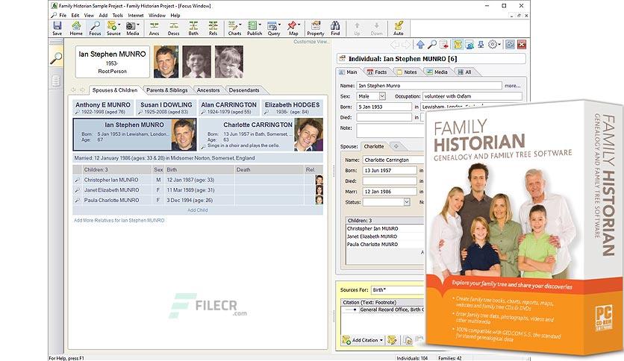This screenshot has width=624, height=361.
Task: Open the Sex dropdown showing Male
Action: coord(382,96)
